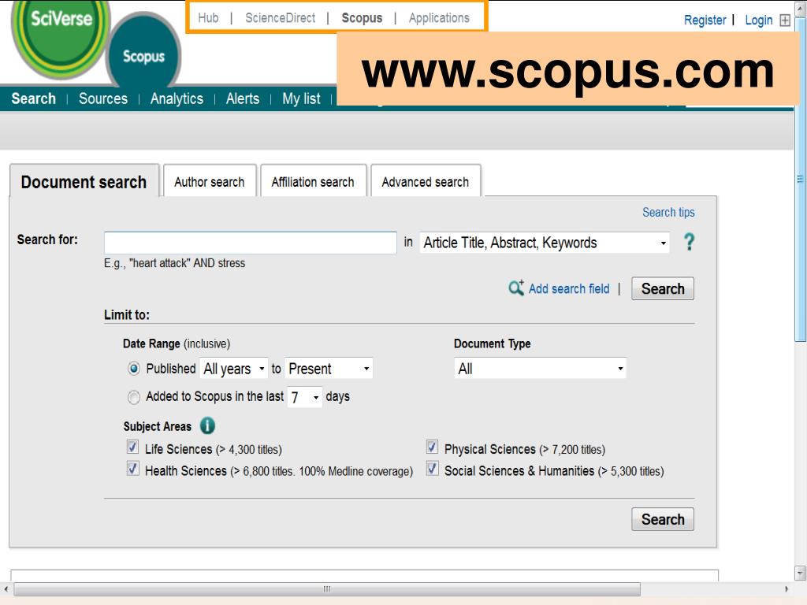Click the Search button beside Add search field
Image resolution: width=807 pixels, height=605 pixels.
(663, 288)
